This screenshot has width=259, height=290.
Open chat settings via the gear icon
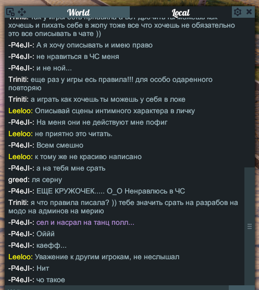tap(238, 12)
